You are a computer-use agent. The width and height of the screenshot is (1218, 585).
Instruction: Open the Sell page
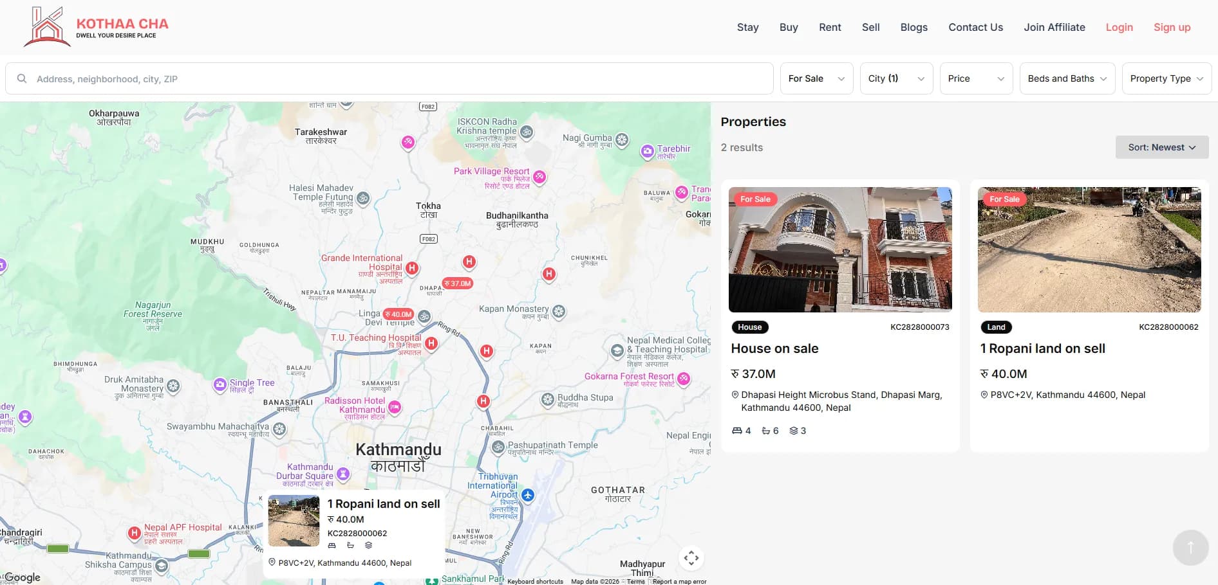pos(870,27)
